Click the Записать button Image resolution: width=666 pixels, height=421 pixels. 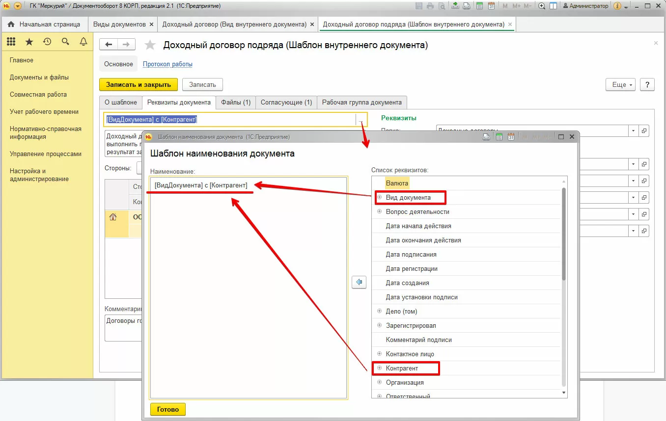click(x=202, y=84)
